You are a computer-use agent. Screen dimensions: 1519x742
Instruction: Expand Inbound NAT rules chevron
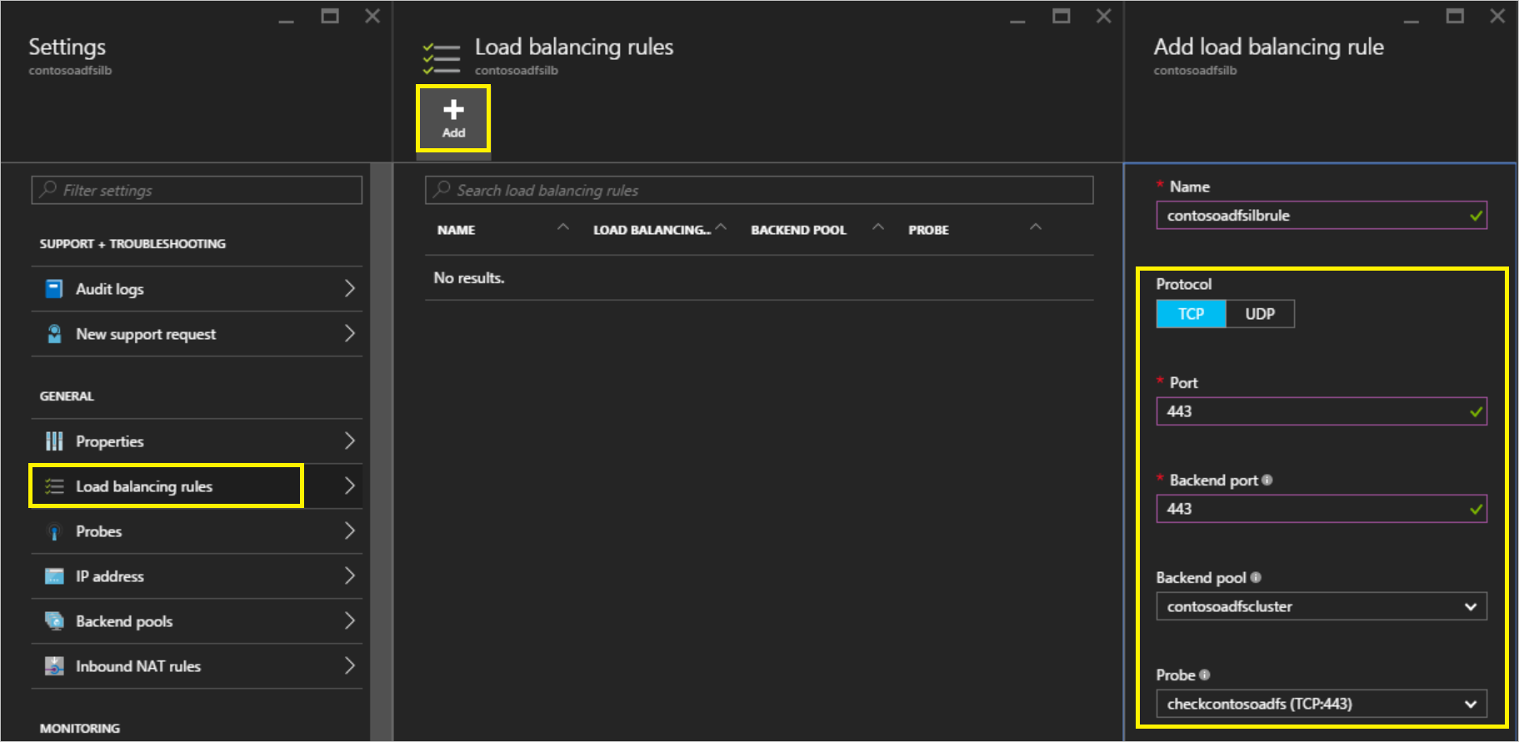tap(350, 665)
